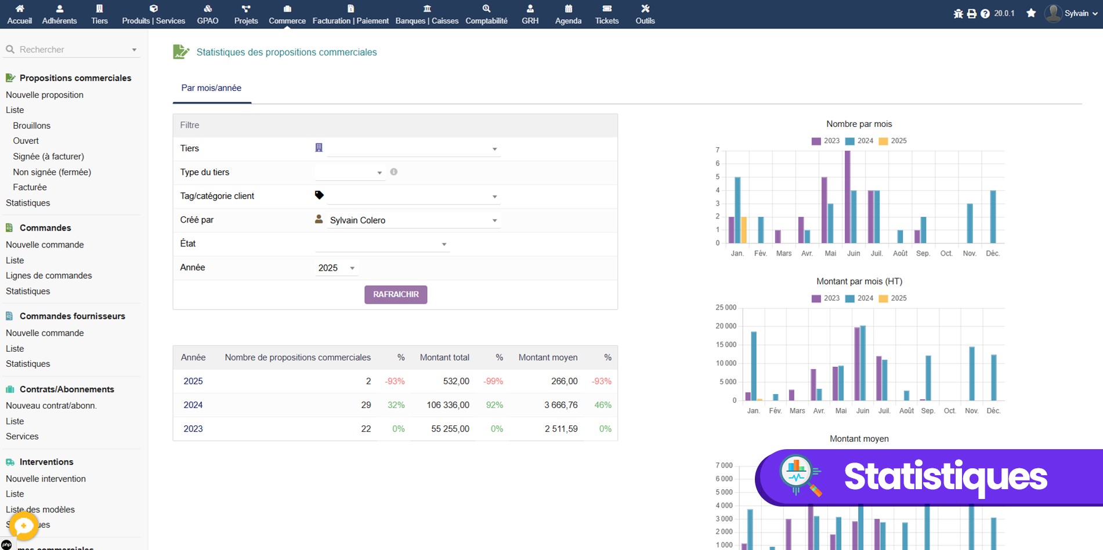Click in the Rechercher search field
Image resolution: width=1103 pixels, height=550 pixels.
coord(73,50)
